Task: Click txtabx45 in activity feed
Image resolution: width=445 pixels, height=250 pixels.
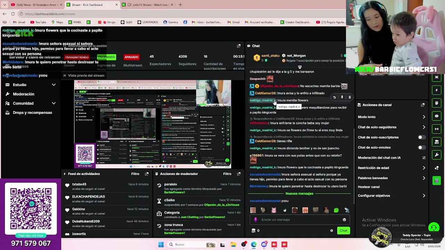Action: click(x=79, y=184)
